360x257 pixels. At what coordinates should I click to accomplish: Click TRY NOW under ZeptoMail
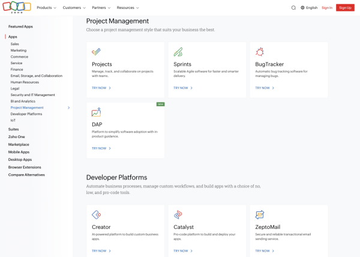(x=262, y=251)
